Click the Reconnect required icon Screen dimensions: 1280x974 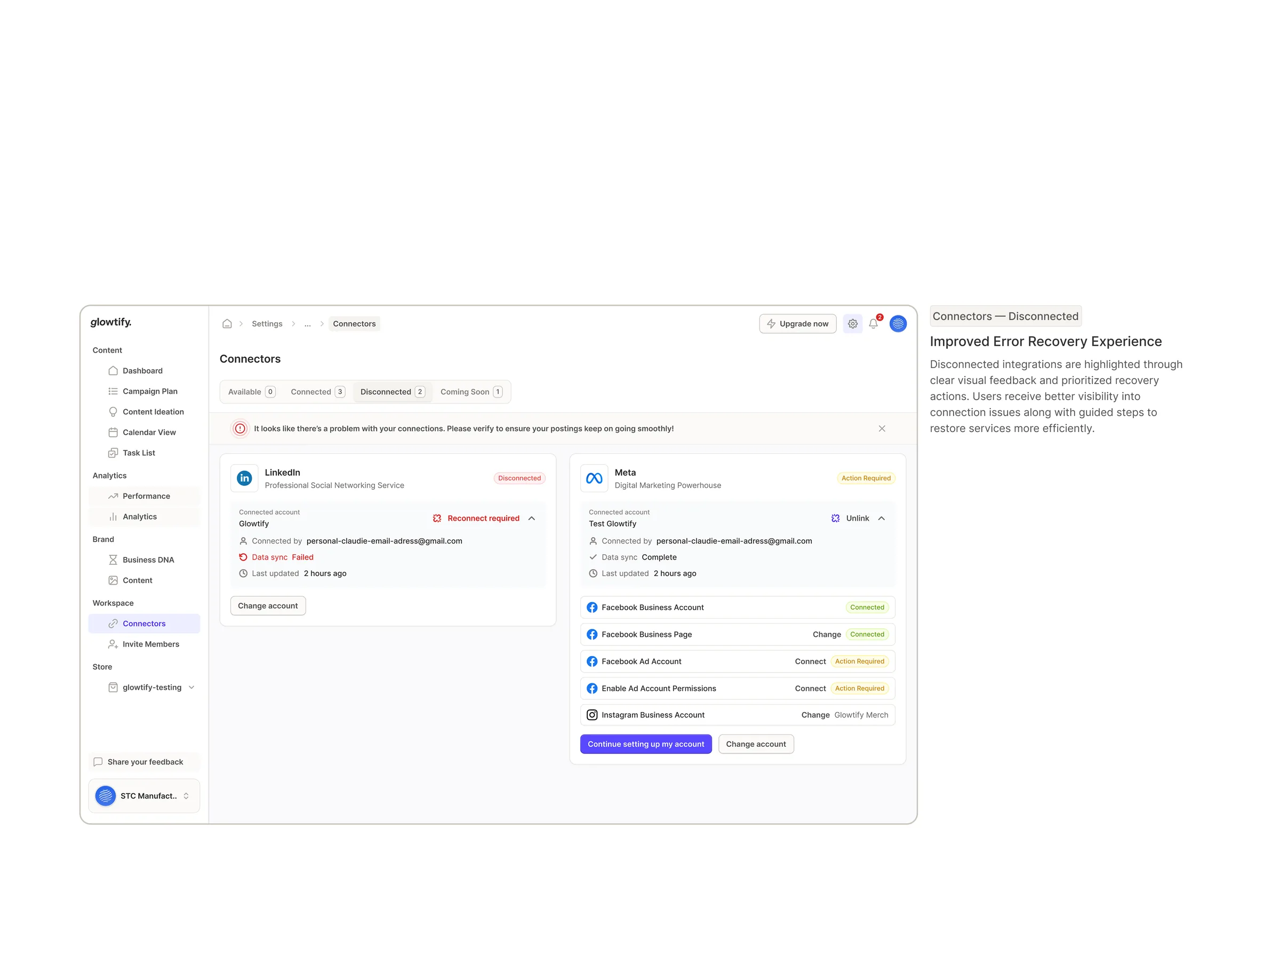[x=437, y=518]
